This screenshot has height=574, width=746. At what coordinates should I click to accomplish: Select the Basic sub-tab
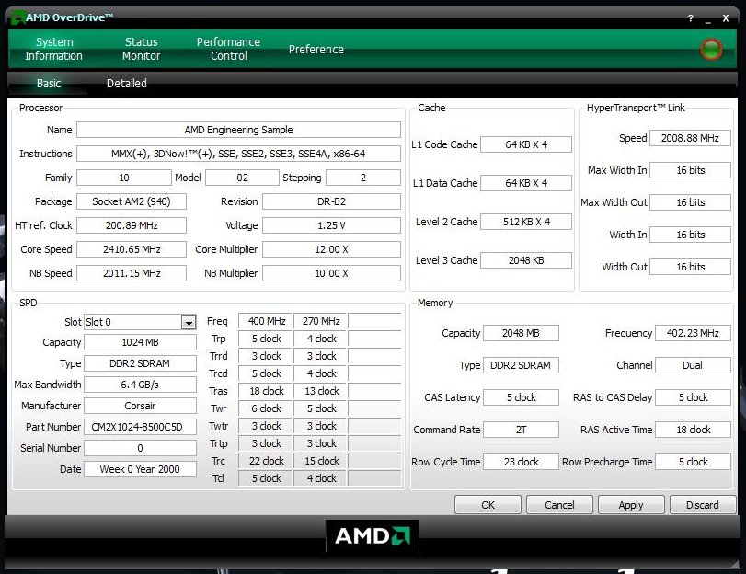click(49, 84)
